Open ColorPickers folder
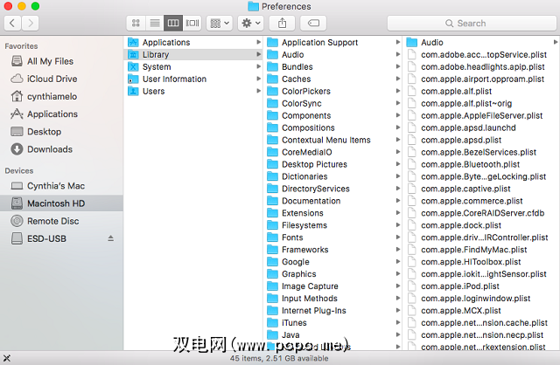The height and width of the screenshot is (365, 560). pyautogui.click(x=332, y=91)
